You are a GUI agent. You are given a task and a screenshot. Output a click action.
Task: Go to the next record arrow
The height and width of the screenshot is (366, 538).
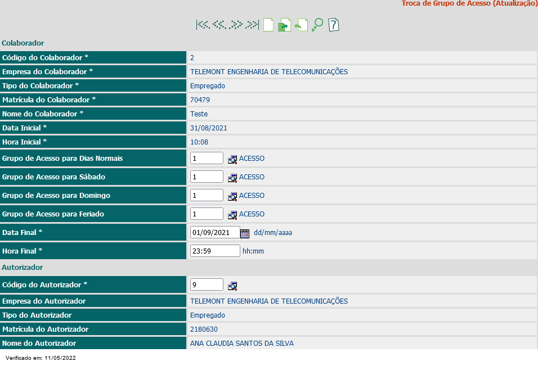point(236,25)
